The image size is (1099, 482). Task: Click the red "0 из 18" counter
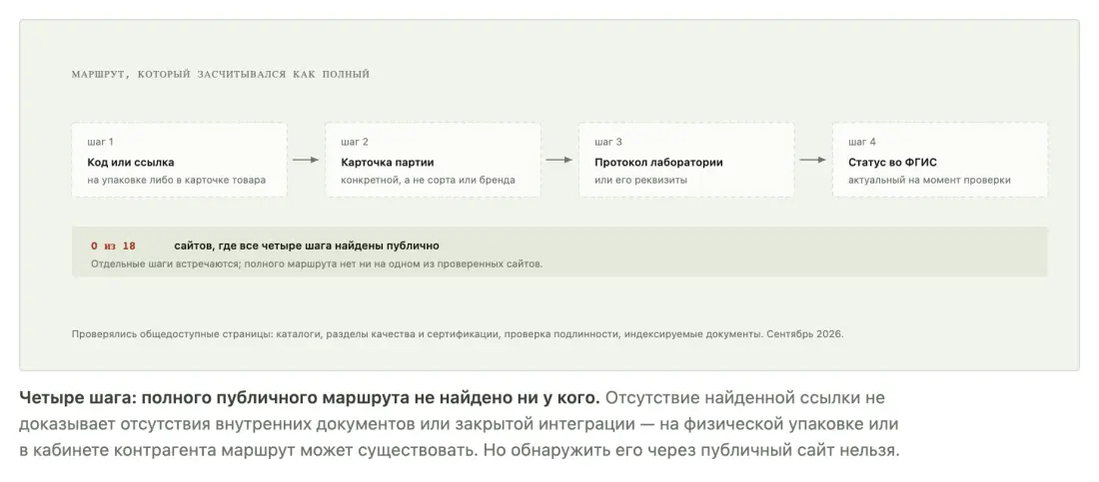pyautogui.click(x=113, y=246)
